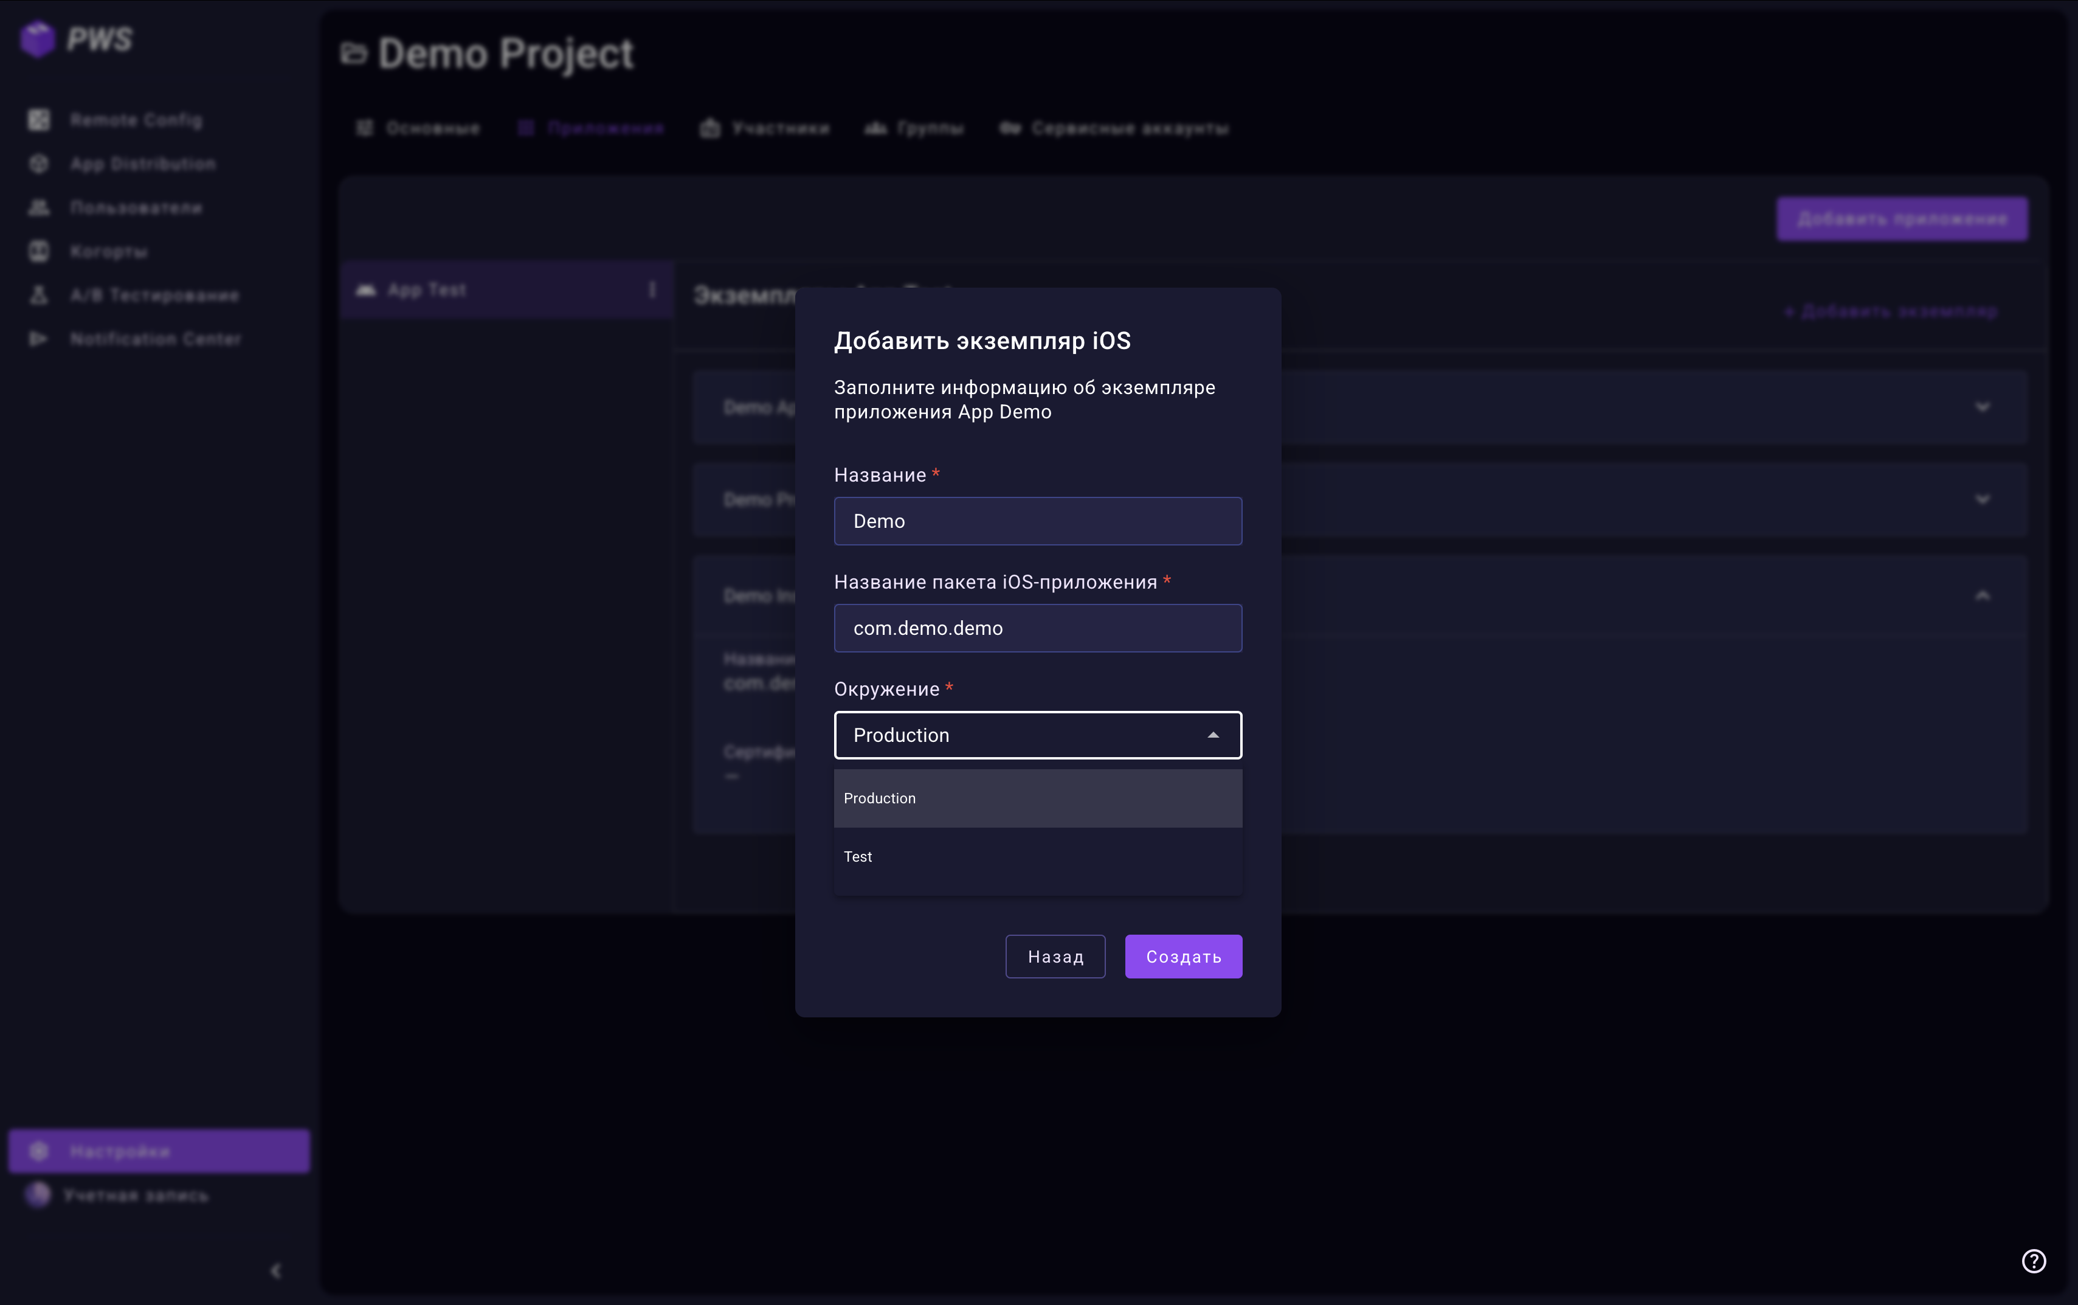Click the Remote Config sidebar icon
This screenshot has width=2078, height=1305.
[x=39, y=120]
